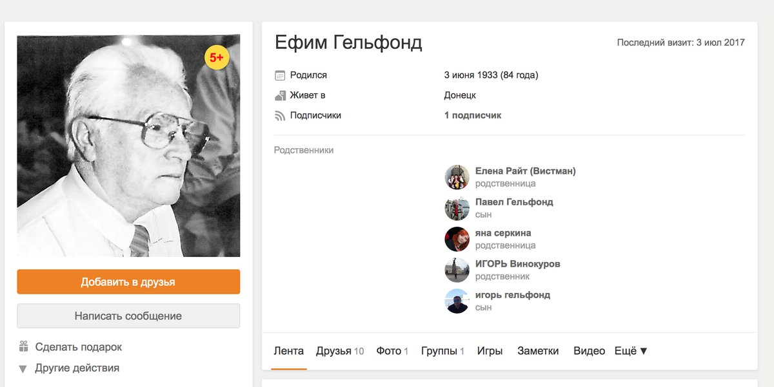Select the Заметки tab
774x387 pixels.
tap(538, 350)
